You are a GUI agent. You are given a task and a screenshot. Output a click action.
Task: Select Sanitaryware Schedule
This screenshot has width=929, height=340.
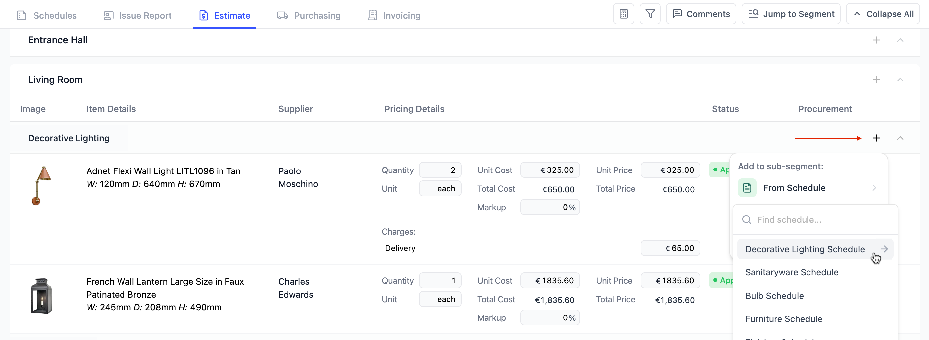815,272
